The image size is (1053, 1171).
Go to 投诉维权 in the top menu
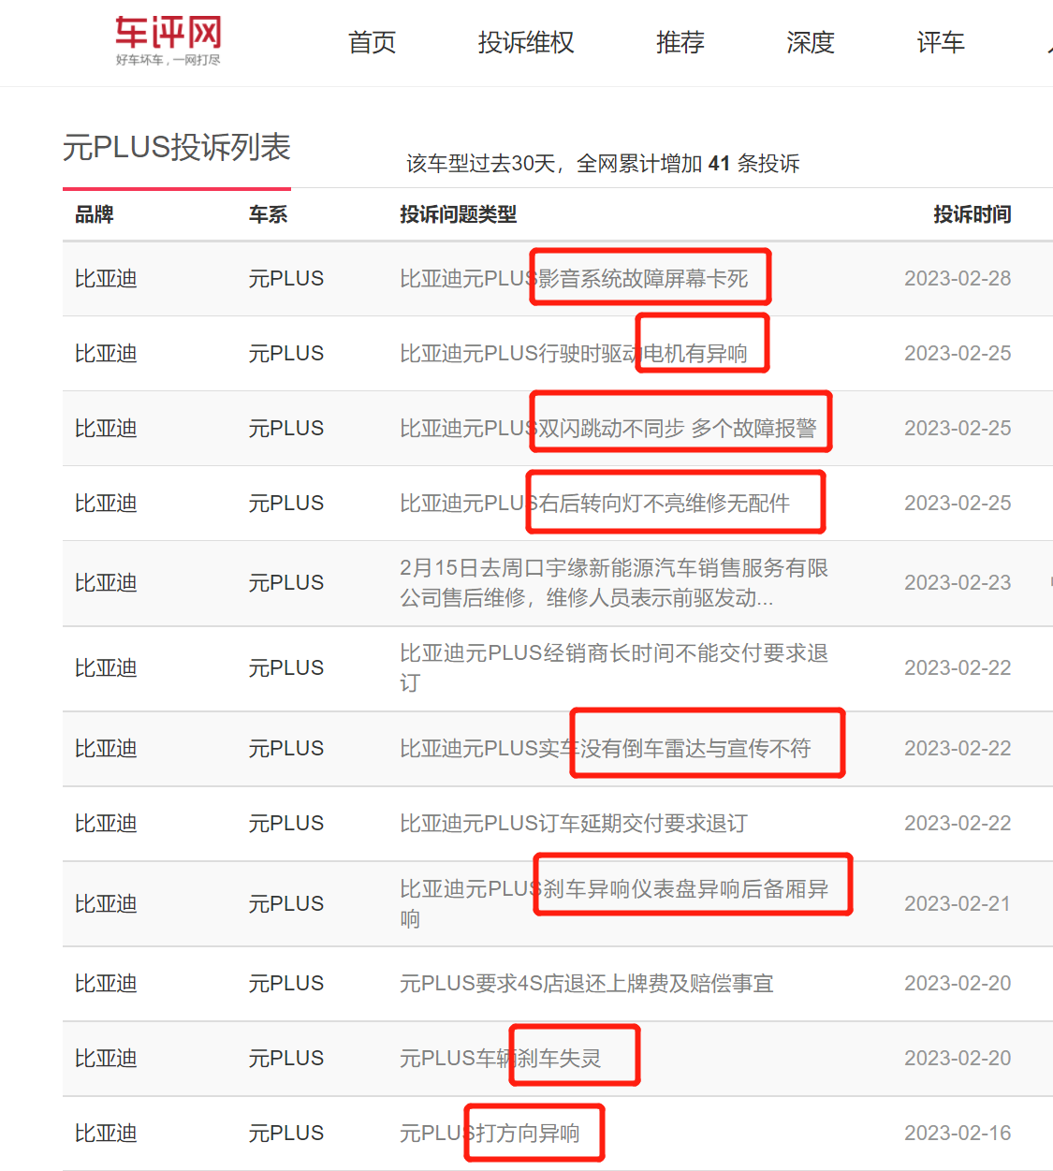point(526,42)
